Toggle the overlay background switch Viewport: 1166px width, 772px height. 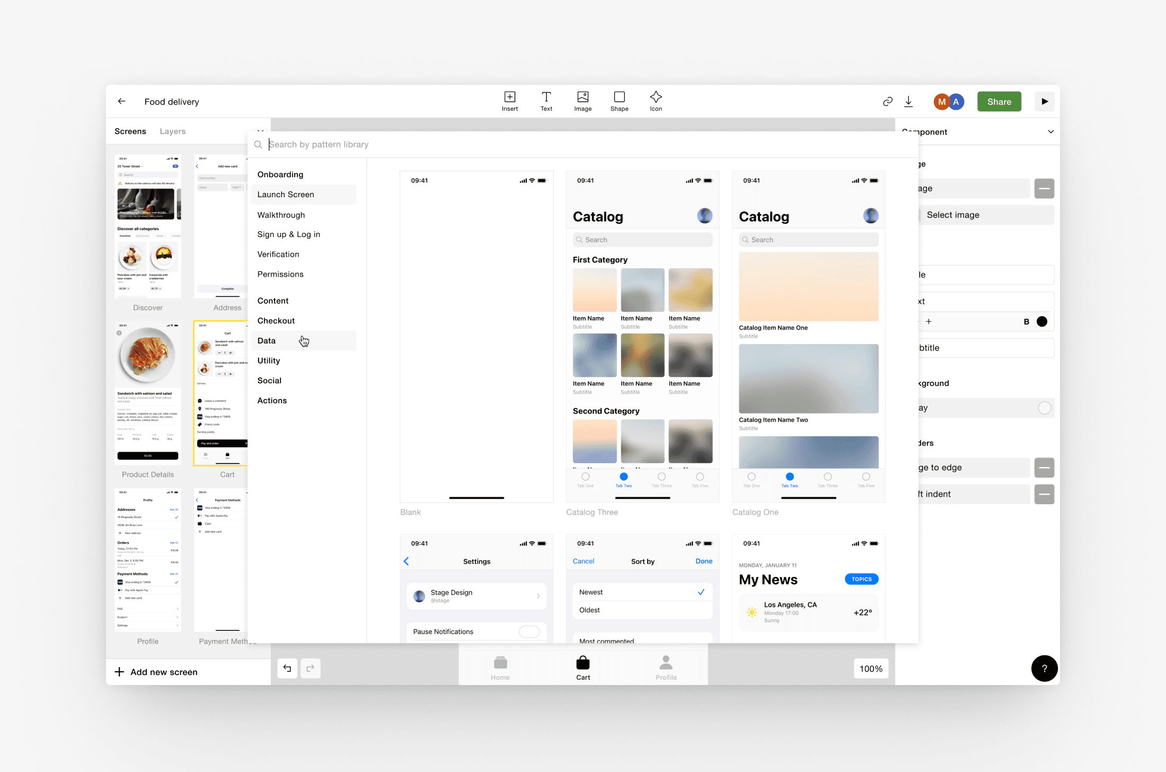pos(1044,408)
